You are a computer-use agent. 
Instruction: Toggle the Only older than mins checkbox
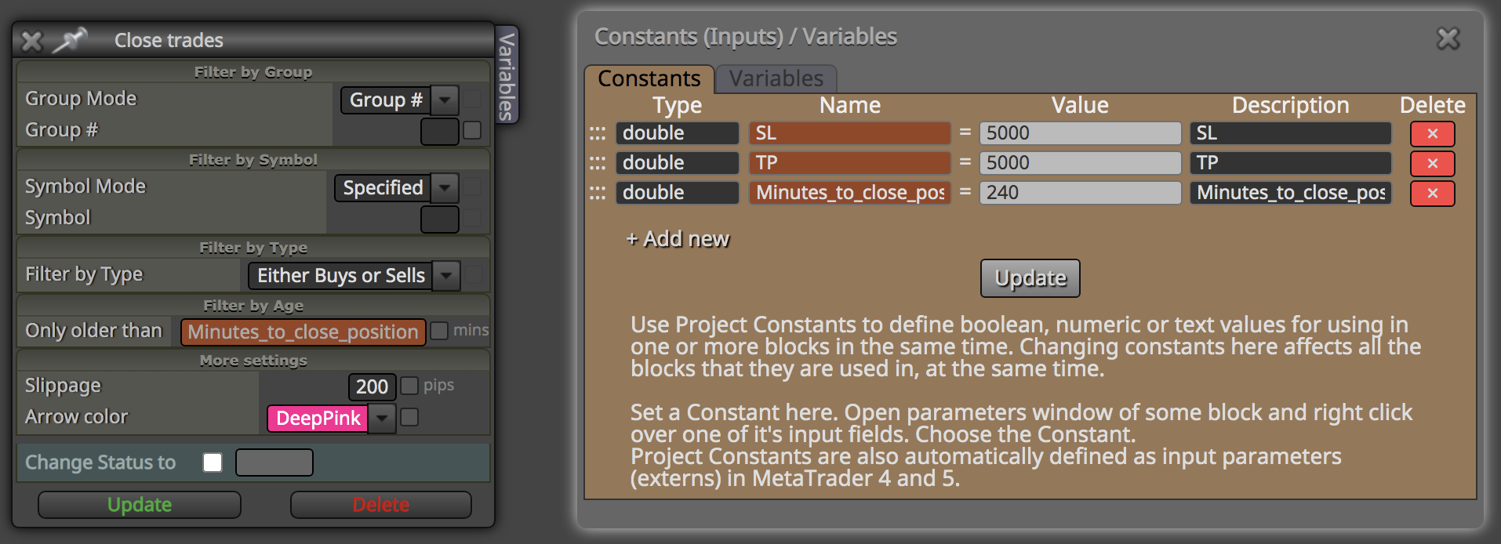click(x=439, y=331)
